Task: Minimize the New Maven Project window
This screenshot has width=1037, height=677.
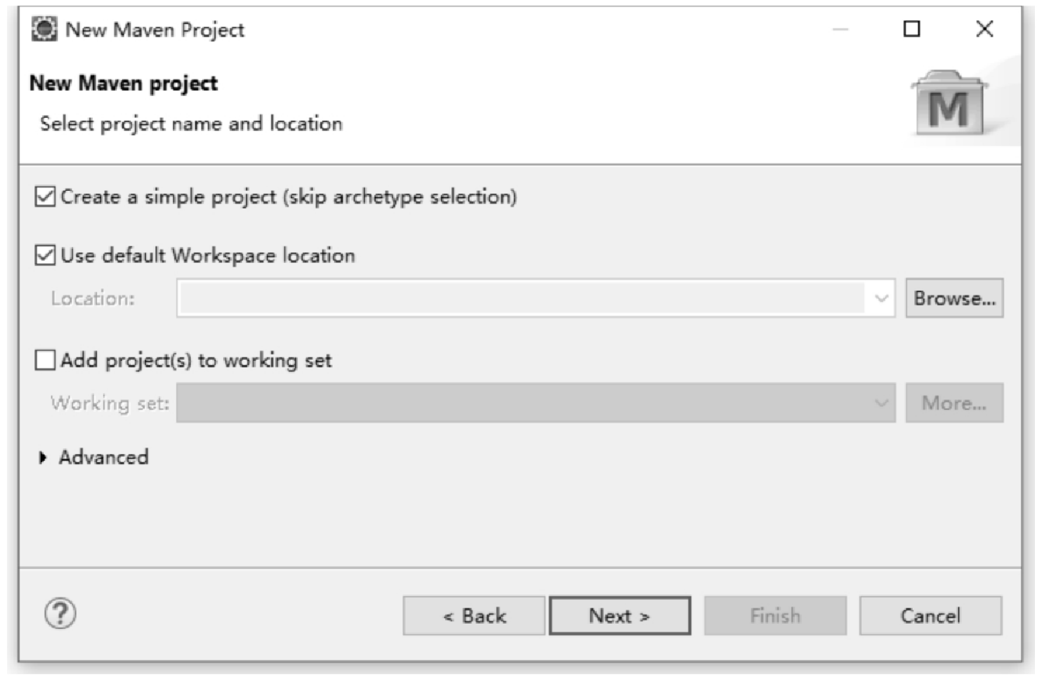Action: coord(840,29)
